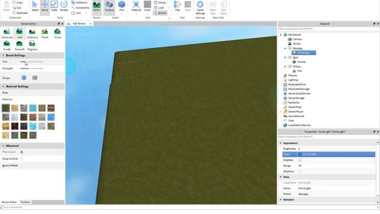Select the grass material swatch
Image resolution: width=380 pixels, height=214 pixels.
pyautogui.click(x=6, y=108)
